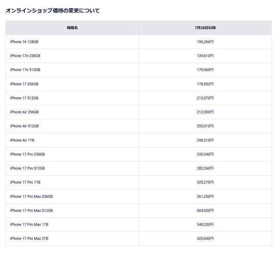This screenshot has height=262, width=276.
Task: Click the price 213,070円
Action: (205, 98)
